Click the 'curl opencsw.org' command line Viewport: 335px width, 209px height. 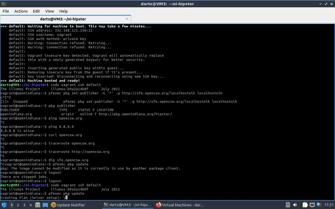(x=41, y=135)
